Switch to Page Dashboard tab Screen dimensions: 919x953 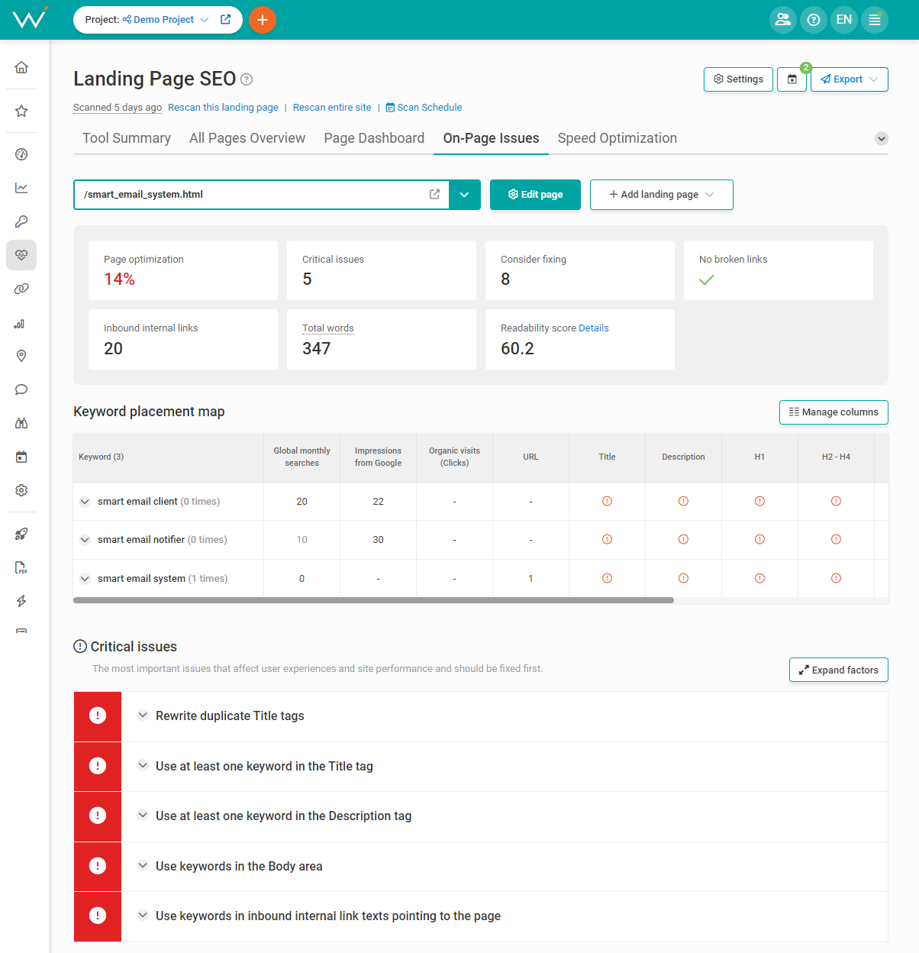(374, 138)
